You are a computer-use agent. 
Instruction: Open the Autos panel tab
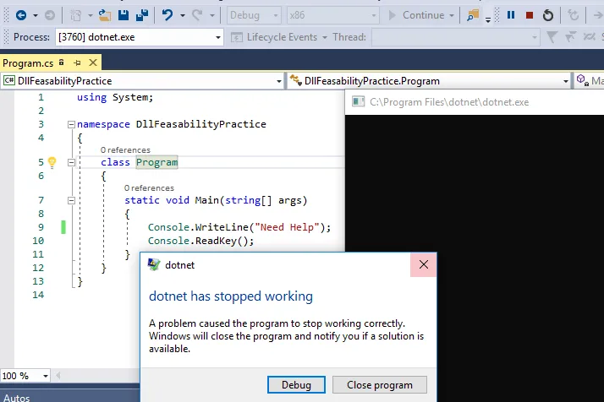[x=17, y=398]
